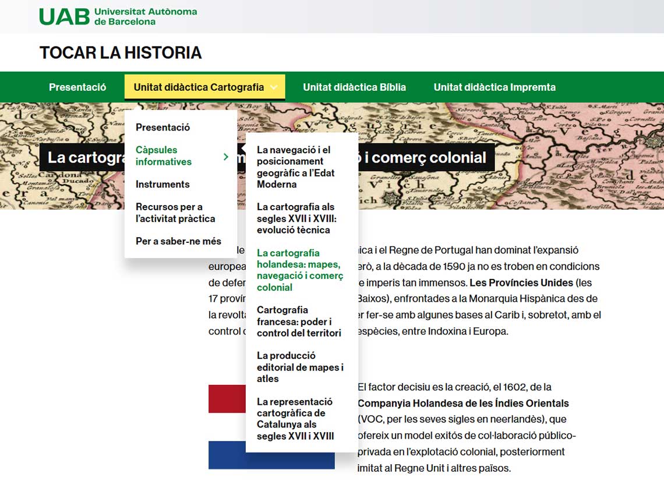Open La representació cartogràfica de Catalunya
The image size is (664, 484).
[x=295, y=419]
